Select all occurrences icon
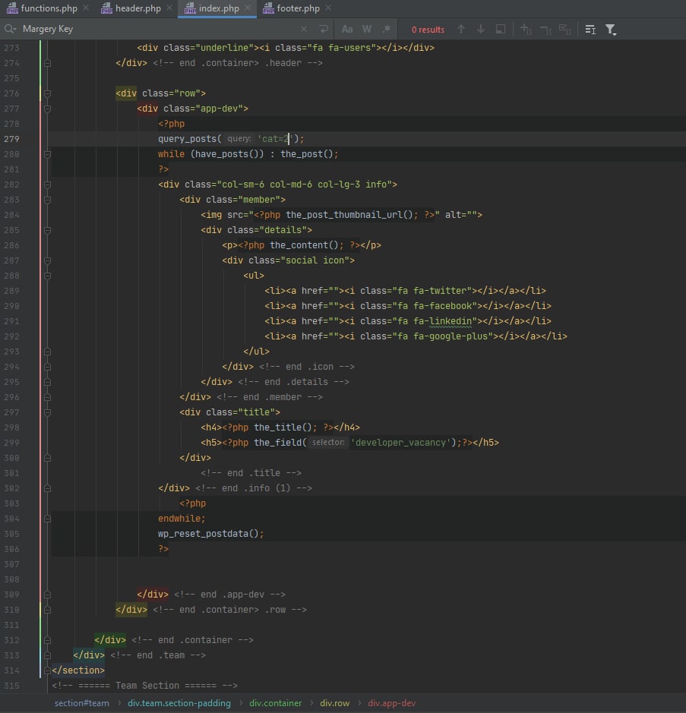This screenshot has width=686, height=713. [x=564, y=30]
